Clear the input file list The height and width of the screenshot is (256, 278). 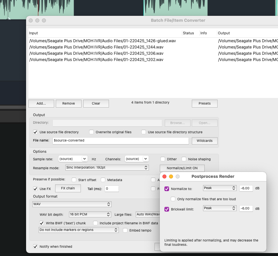point(96,104)
